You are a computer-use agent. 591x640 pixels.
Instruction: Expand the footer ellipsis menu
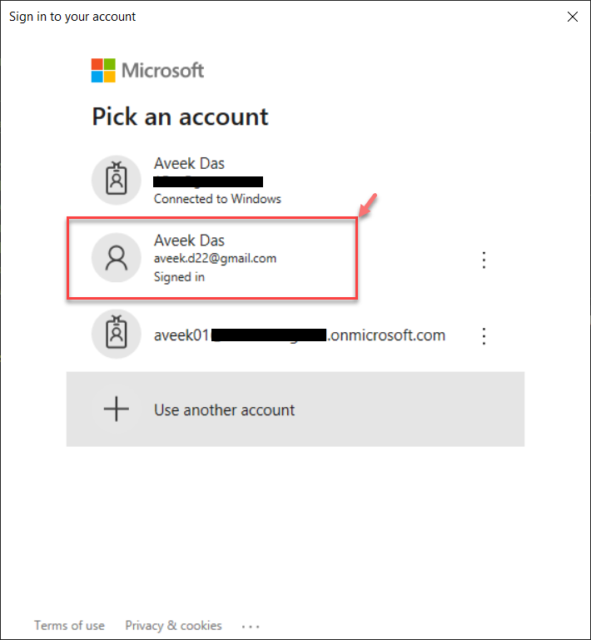click(x=251, y=626)
